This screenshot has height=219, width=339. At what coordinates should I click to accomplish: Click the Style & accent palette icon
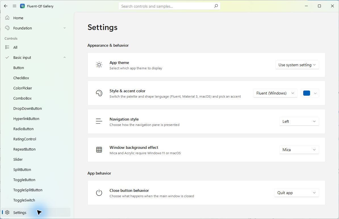(99, 93)
